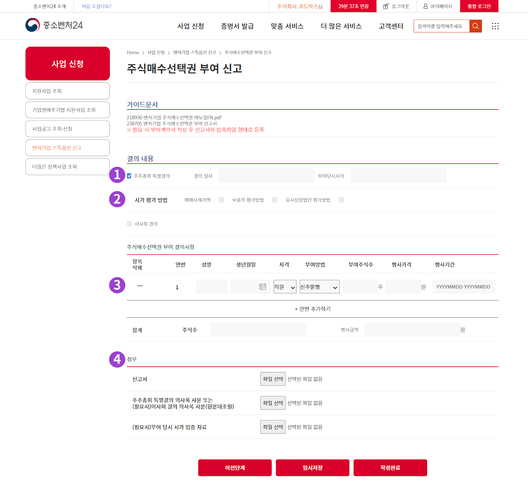This screenshot has width=528, height=497.
Task: Click the 벤처기업 스톡옵션 신고 breadcrumb
Action: tap(195, 52)
